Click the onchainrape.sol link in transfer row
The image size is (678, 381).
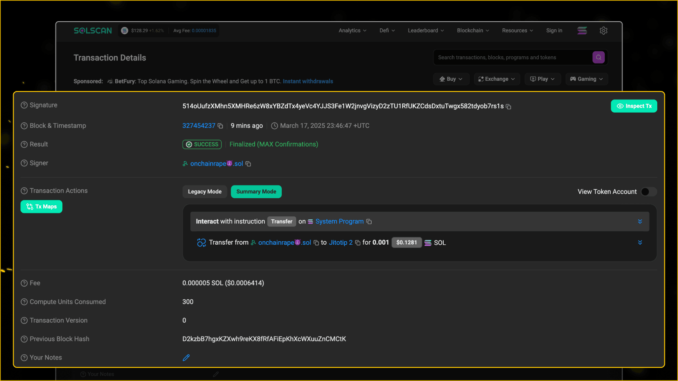(x=285, y=243)
